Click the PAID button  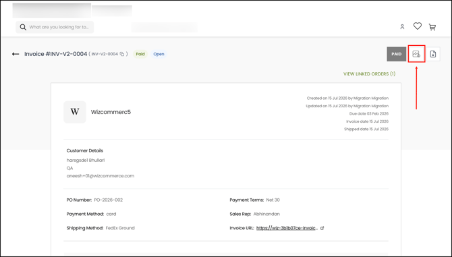pos(396,54)
